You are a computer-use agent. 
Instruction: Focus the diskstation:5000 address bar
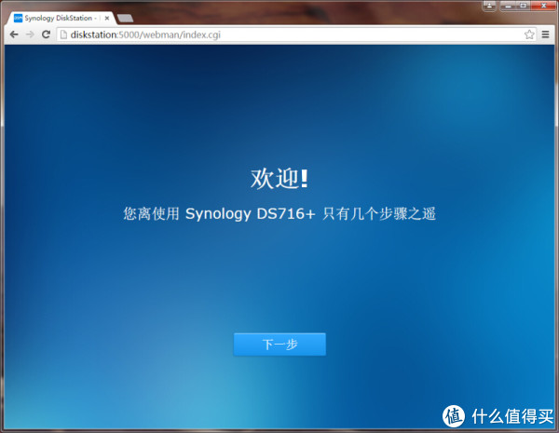click(x=279, y=34)
